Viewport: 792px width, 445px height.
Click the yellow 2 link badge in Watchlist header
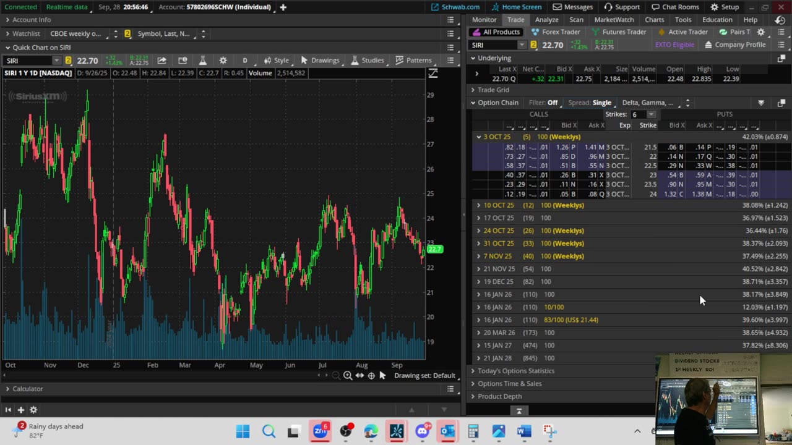(x=127, y=34)
